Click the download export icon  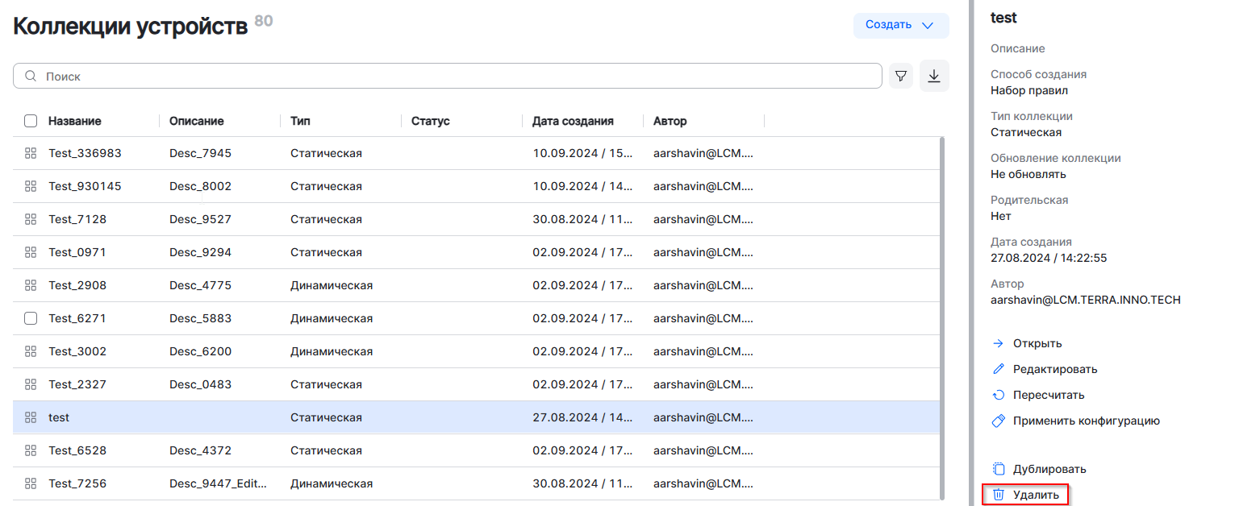(x=934, y=76)
